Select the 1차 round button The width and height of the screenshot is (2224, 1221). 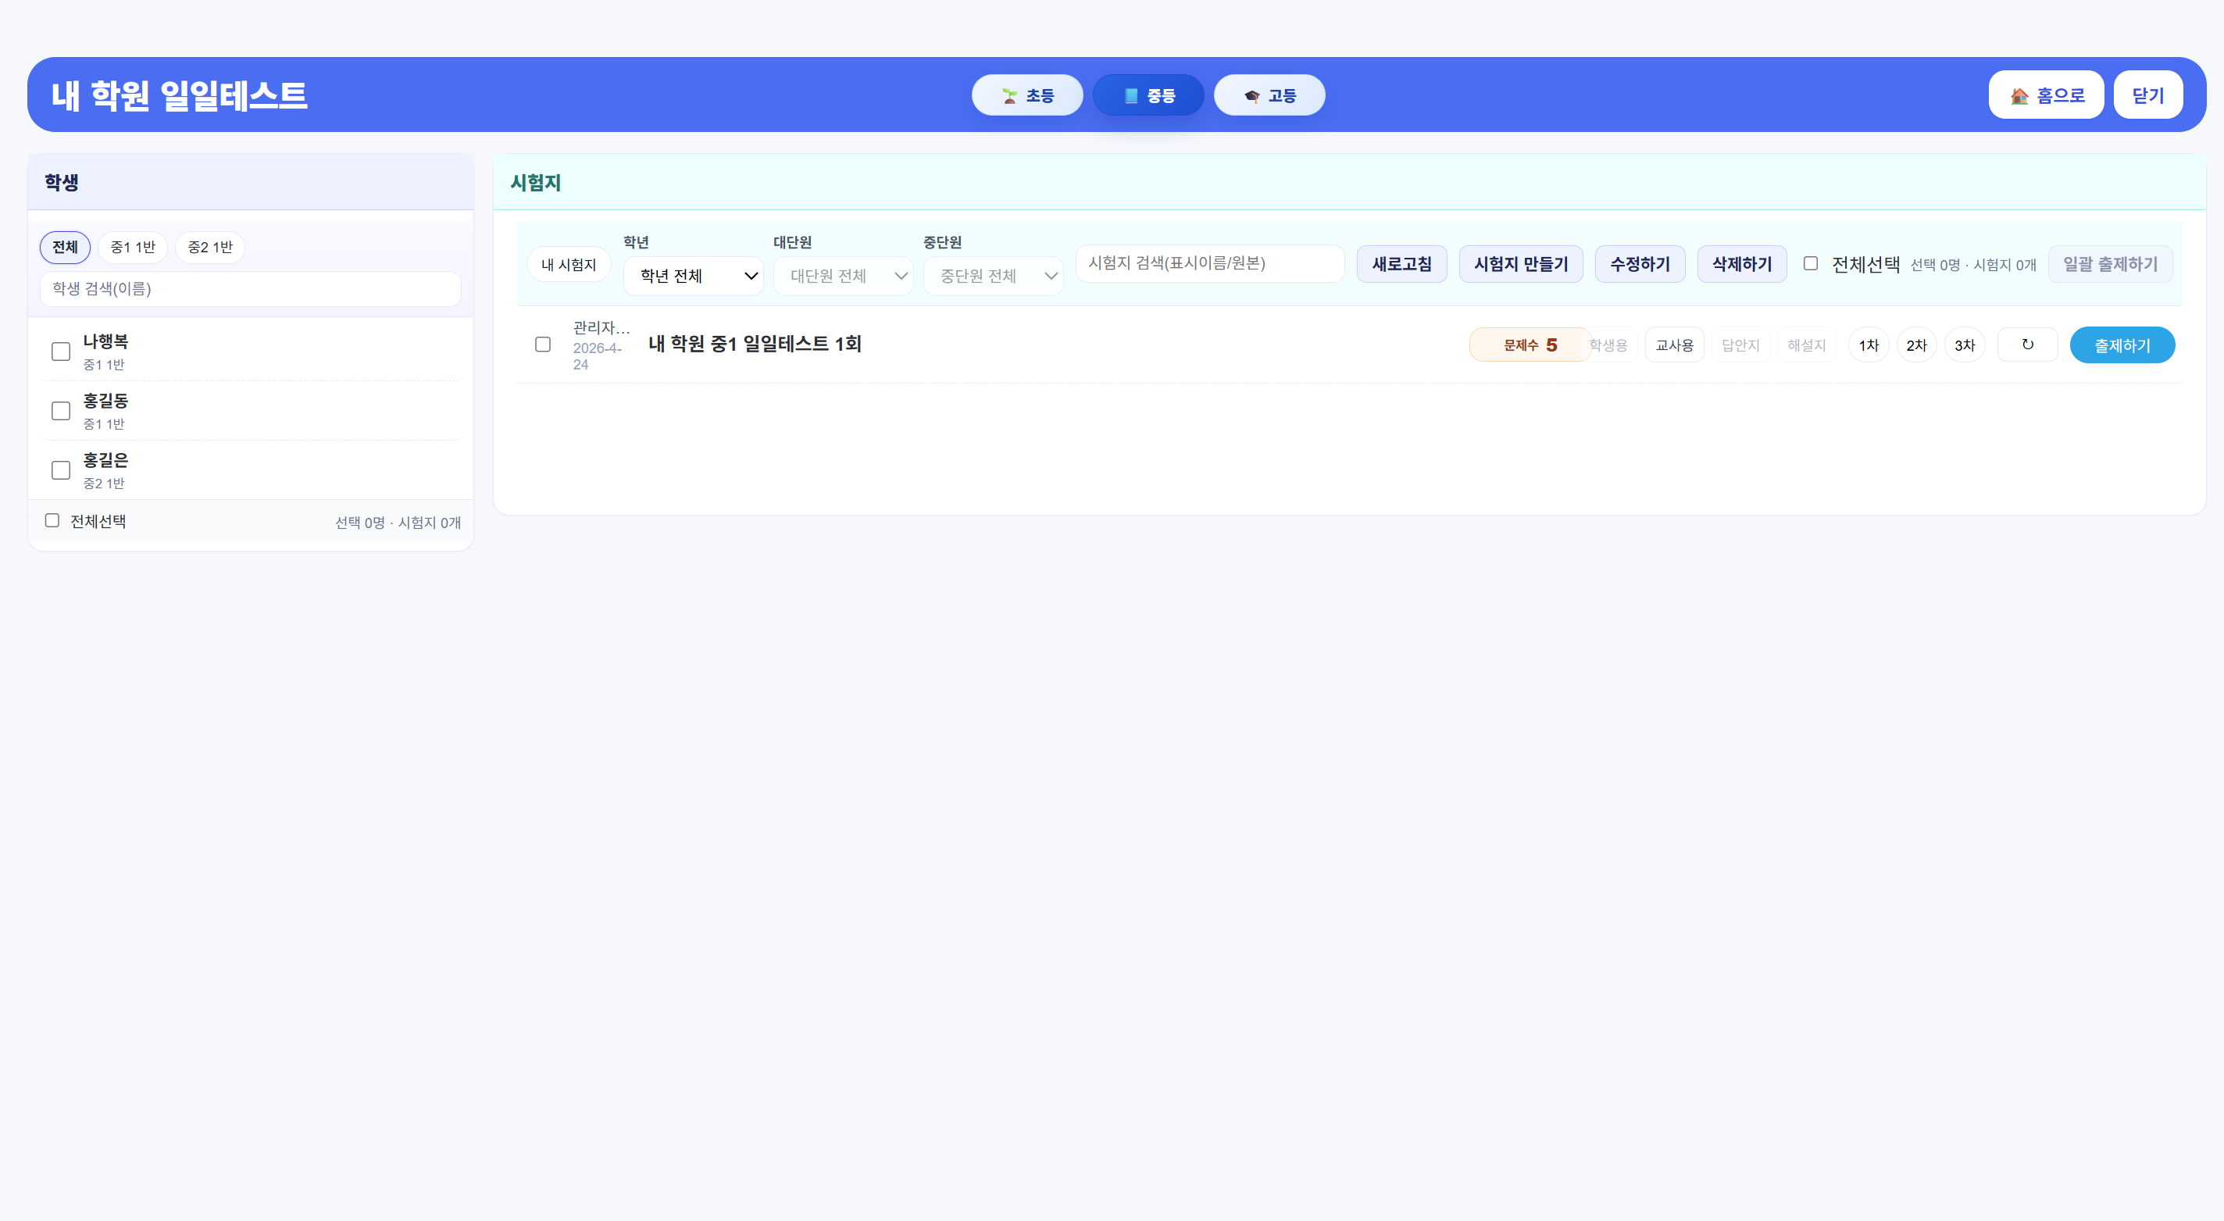pos(1869,345)
